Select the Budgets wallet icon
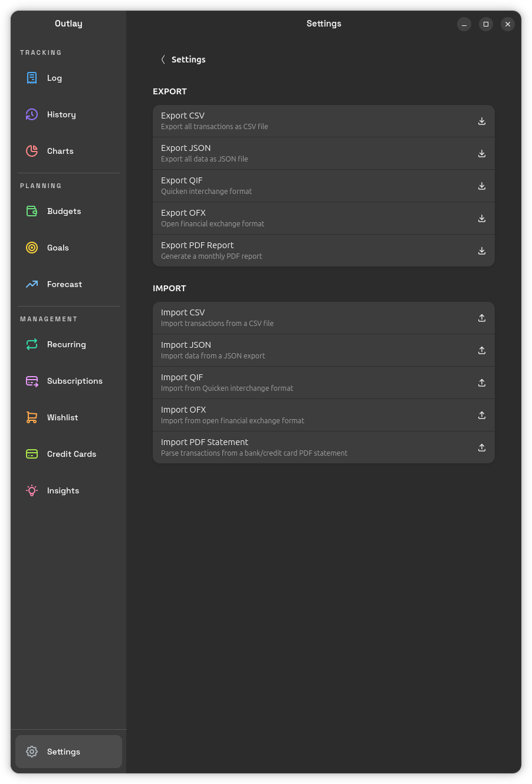Image resolution: width=532 pixels, height=784 pixels. point(32,211)
